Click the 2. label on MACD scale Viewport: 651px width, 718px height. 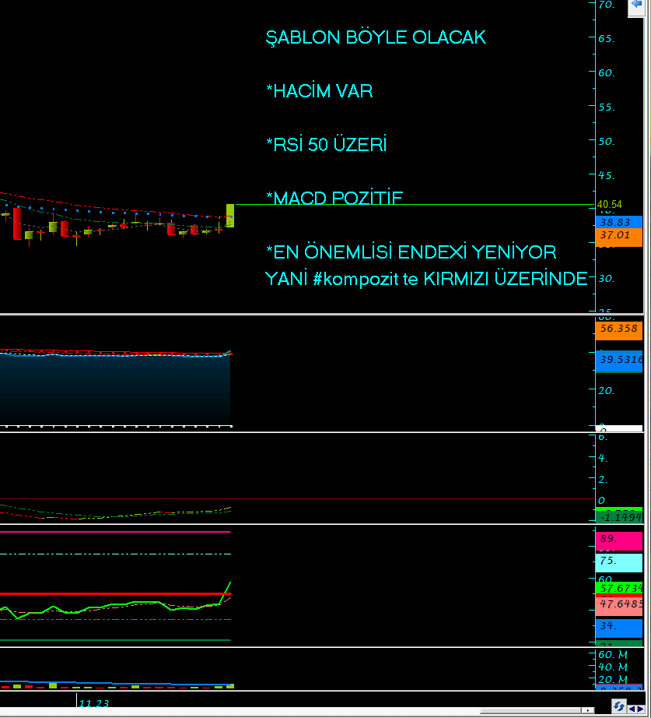604,480
